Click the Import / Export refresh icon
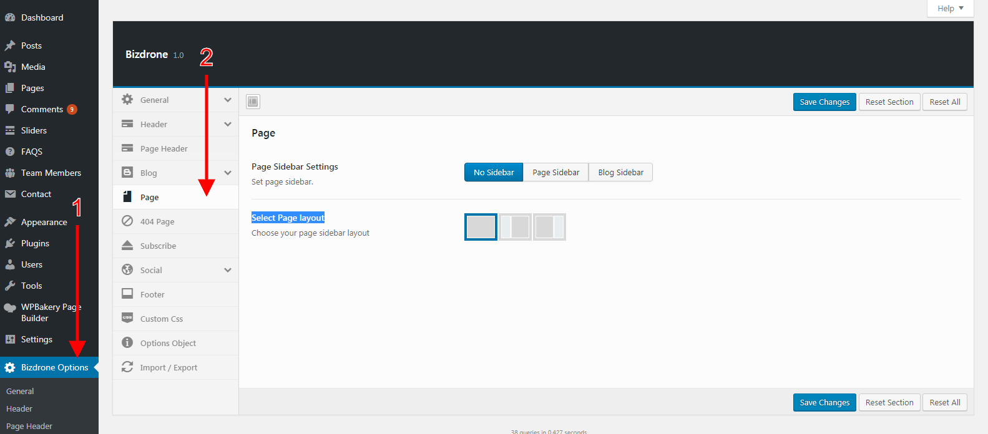 127,367
